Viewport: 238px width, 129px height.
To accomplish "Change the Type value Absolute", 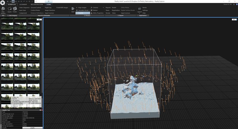I will (x=32, y=112).
